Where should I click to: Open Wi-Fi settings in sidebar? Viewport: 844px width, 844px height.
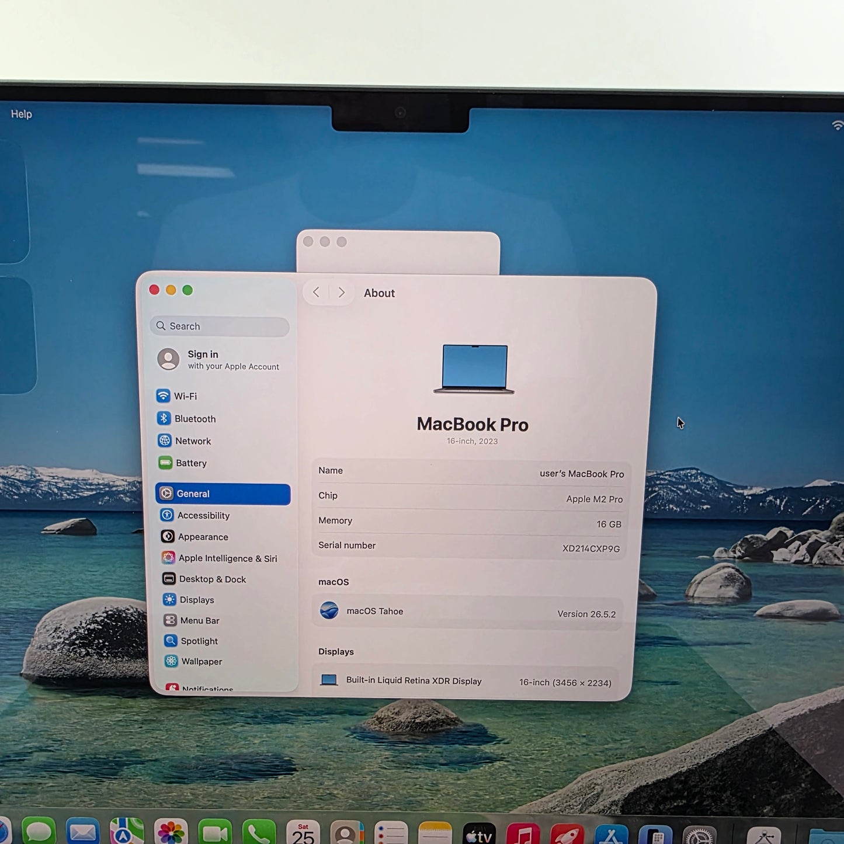coord(176,396)
